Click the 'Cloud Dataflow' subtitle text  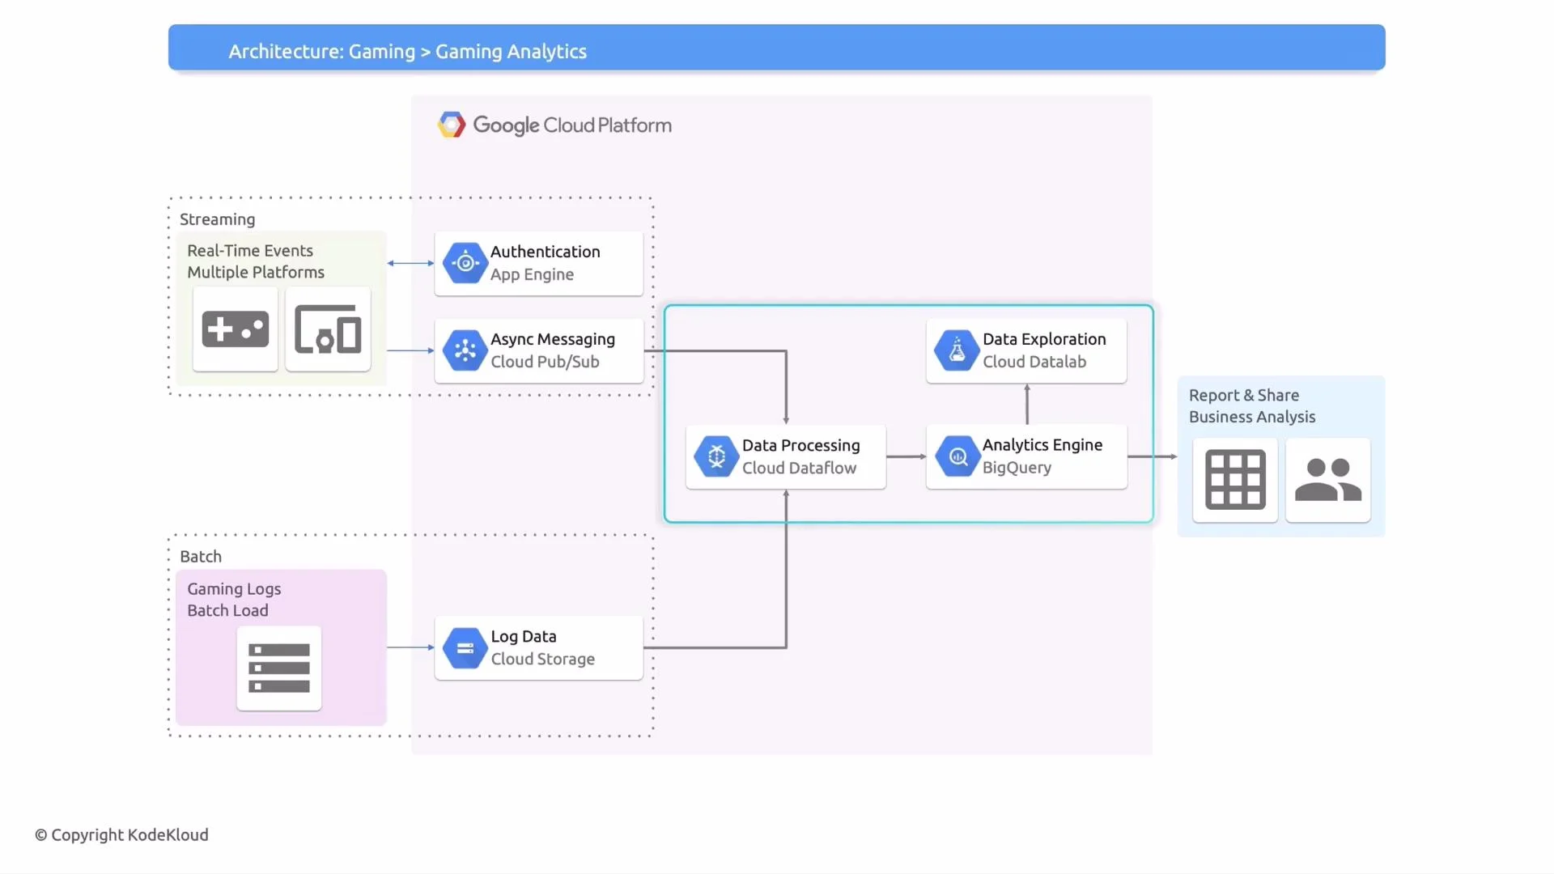799,468
